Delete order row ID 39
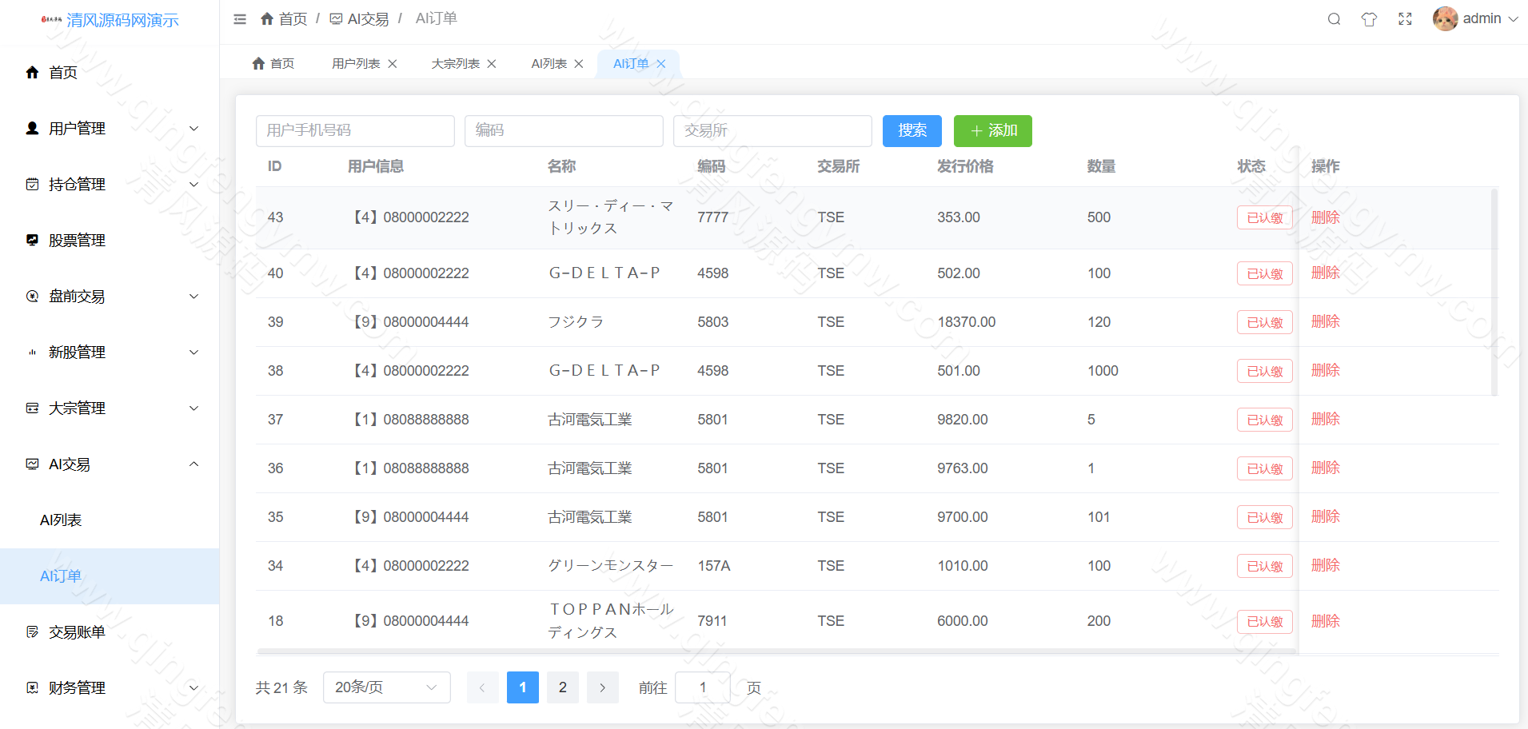This screenshot has width=1528, height=729. pyautogui.click(x=1326, y=321)
